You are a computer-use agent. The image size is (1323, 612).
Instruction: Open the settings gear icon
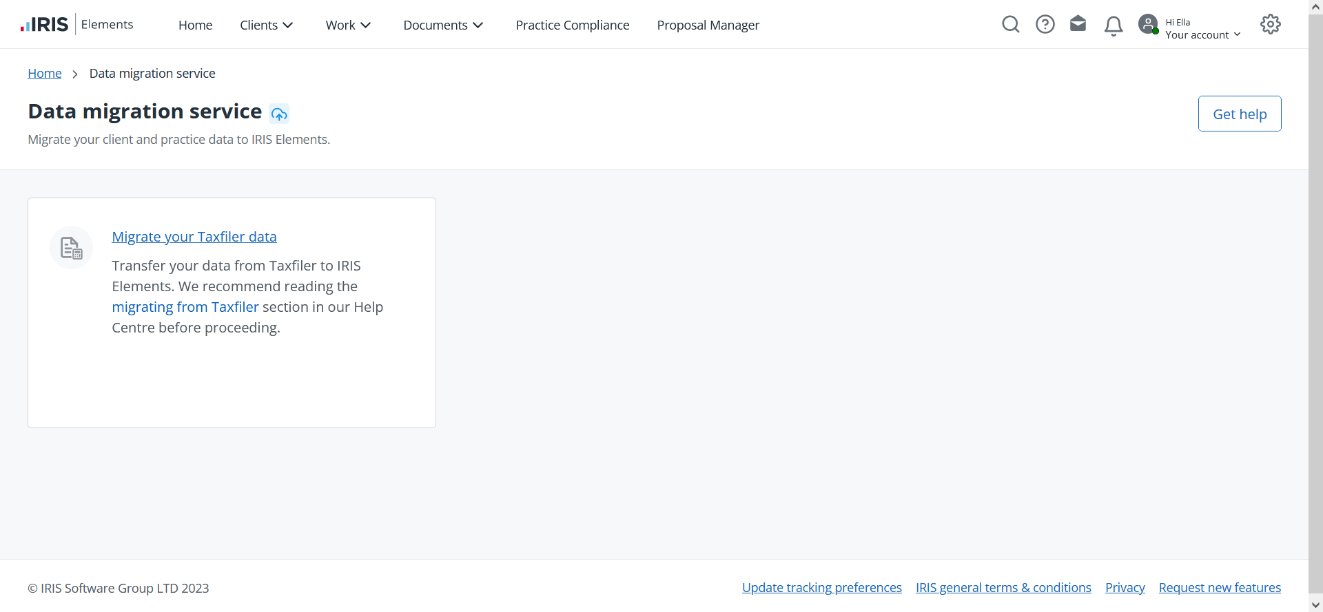[1271, 24]
